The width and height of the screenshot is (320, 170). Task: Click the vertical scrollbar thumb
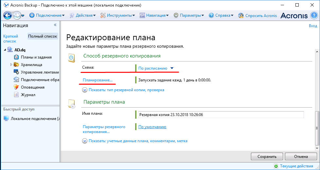point(317,128)
